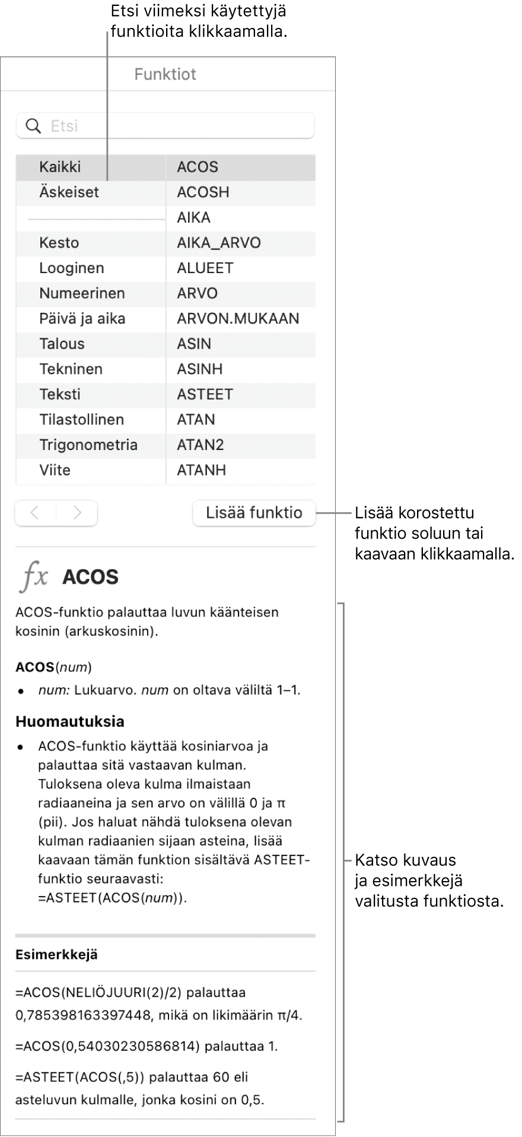Open the Trigonometria function category
Viewport: 522px width, 1137px height.
tap(88, 445)
